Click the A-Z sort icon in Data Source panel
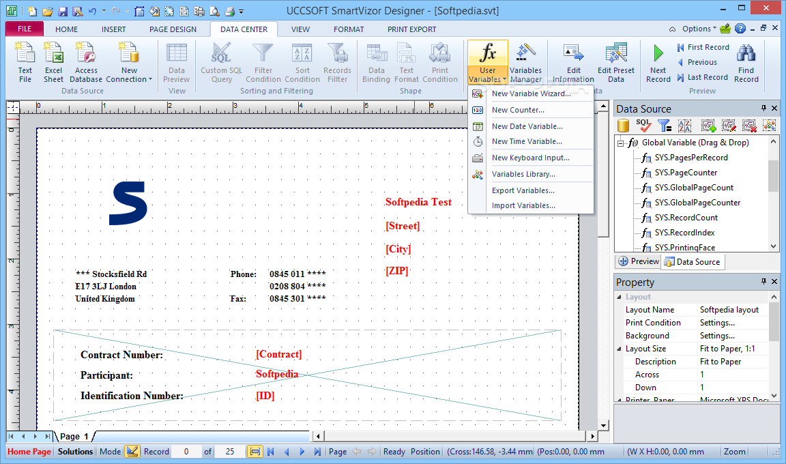 click(x=685, y=126)
